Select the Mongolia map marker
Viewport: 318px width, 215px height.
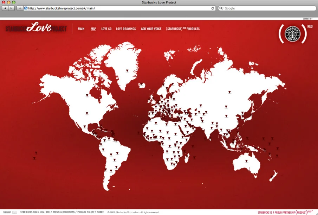point(226,107)
